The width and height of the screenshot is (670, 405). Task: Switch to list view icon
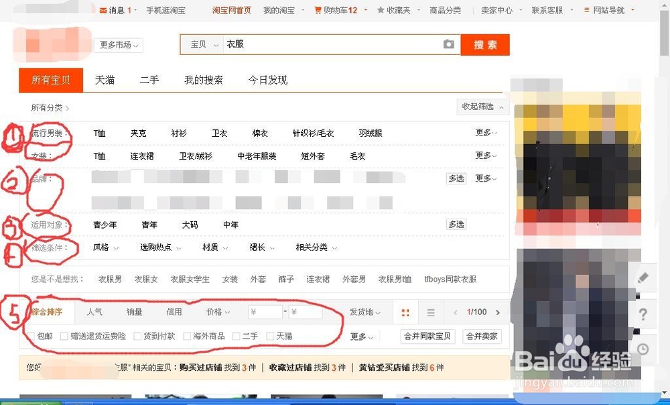coord(431,312)
